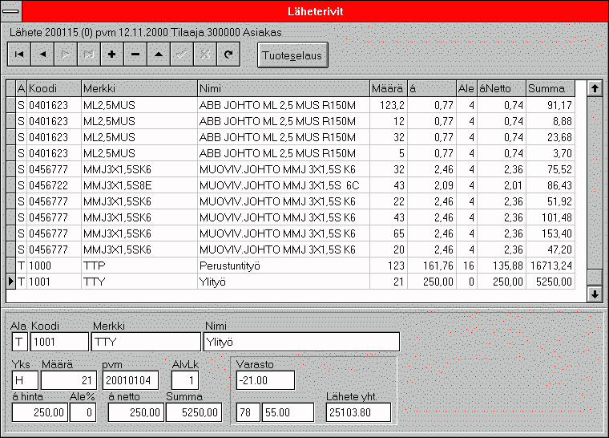
Task: Go to the first record in navigator
Action: (18, 54)
